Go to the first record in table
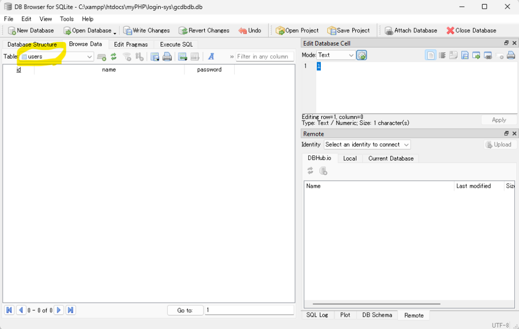 click(9, 310)
